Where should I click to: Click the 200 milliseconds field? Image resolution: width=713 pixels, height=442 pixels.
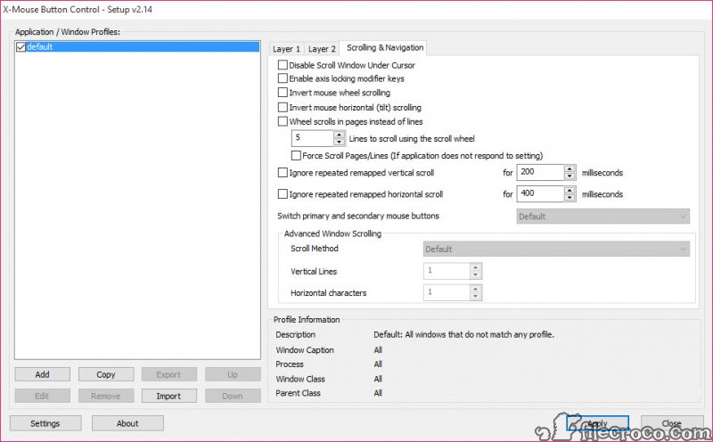[541, 172]
